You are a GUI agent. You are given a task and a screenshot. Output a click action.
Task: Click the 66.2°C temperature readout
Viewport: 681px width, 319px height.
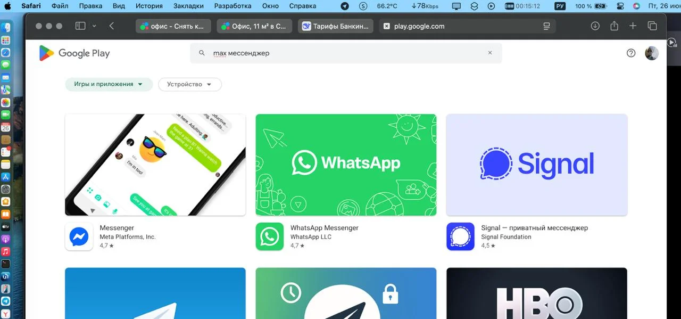click(387, 6)
